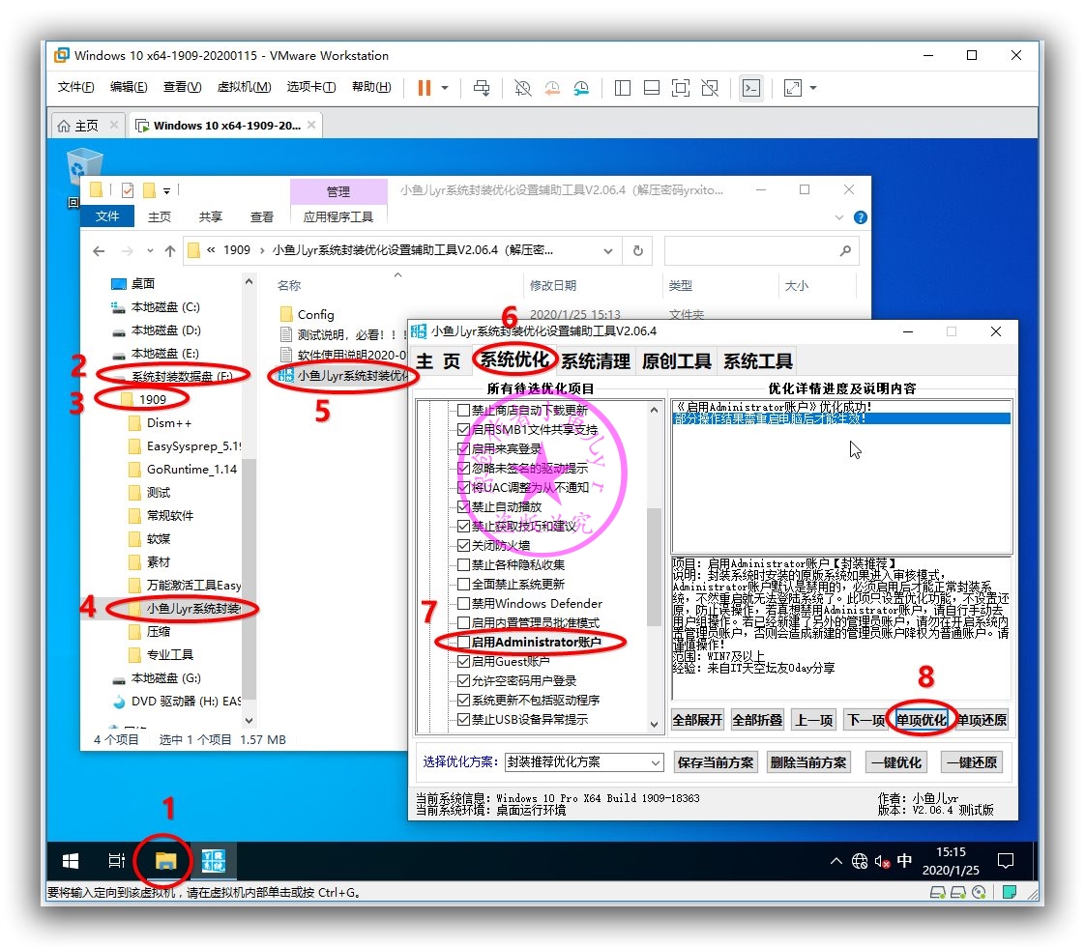The width and height of the screenshot is (1085, 947).
Task: Click the 单项还原 button
Action: coord(982,720)
